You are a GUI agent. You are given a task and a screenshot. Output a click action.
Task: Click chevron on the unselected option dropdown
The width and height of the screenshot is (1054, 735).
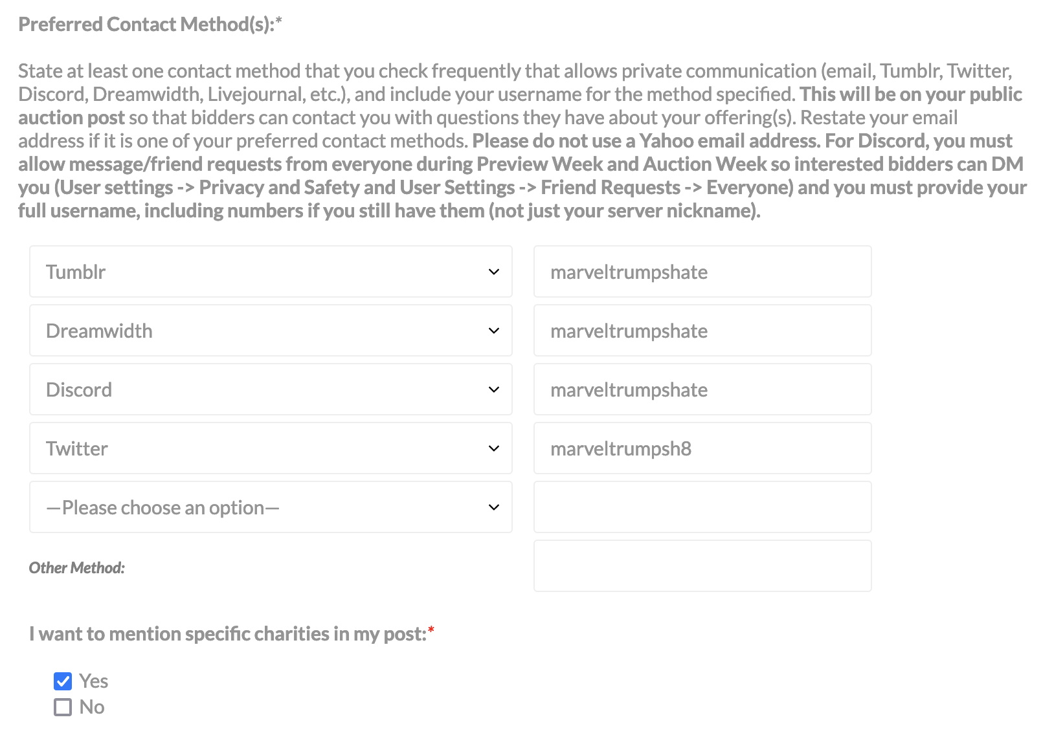(494, 507)
